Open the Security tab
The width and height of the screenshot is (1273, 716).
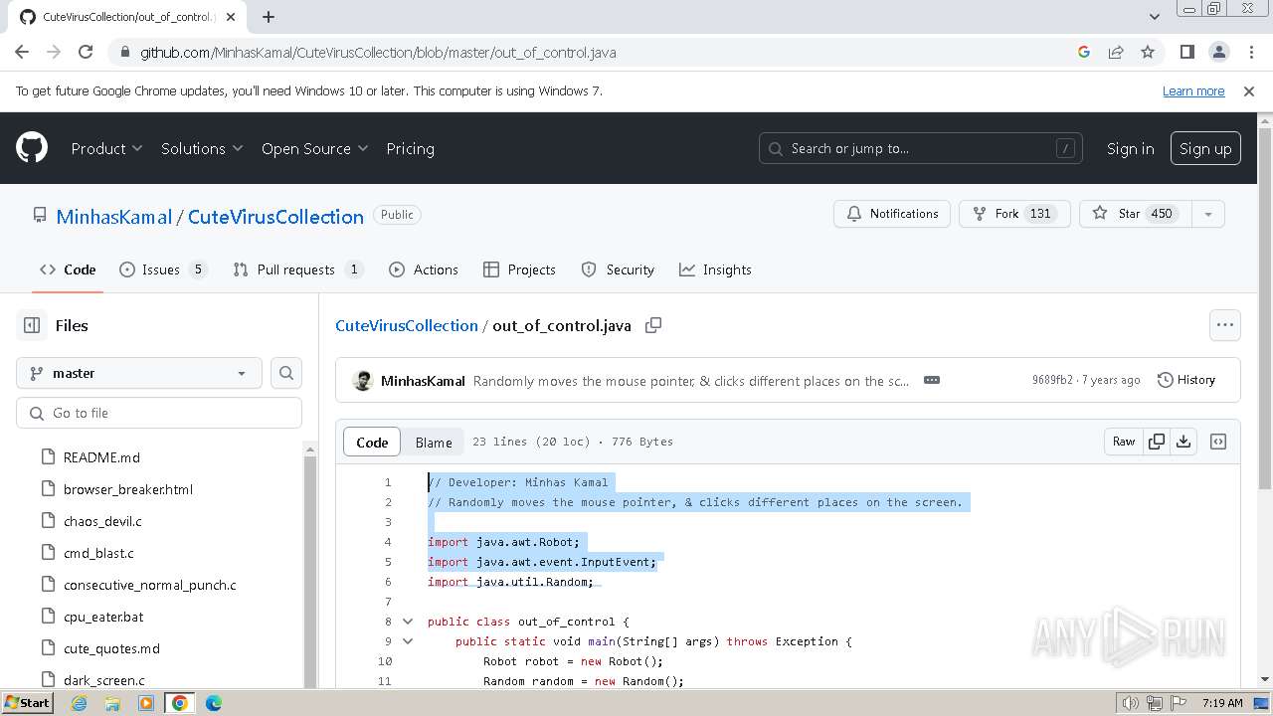pos(618,269)
